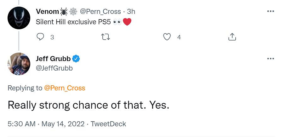282x137 pixels.
Task: Click the reply count number 3
Action: coord(52,37)
